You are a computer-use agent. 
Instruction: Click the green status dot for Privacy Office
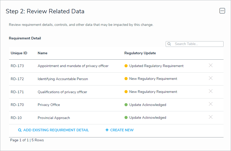coord(126,105)
